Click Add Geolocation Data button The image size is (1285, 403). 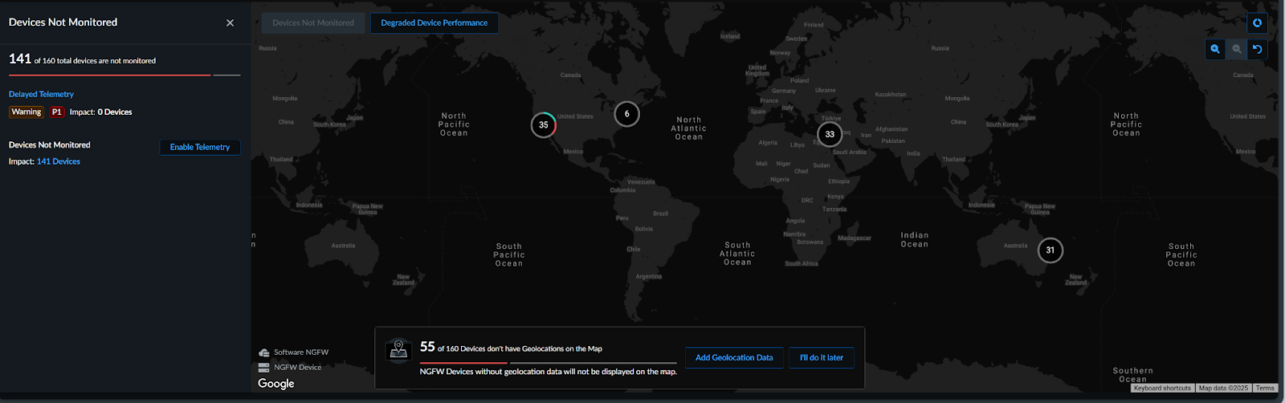[734, 358]
